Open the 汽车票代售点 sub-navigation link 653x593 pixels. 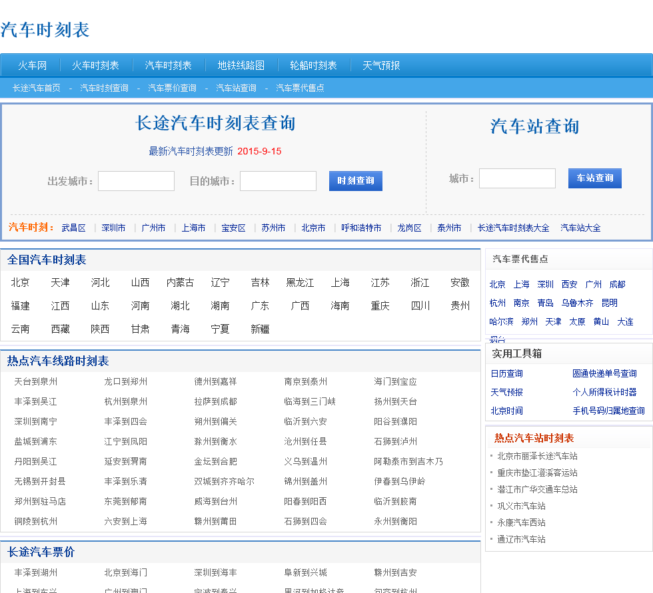click(x=300, y=88)
